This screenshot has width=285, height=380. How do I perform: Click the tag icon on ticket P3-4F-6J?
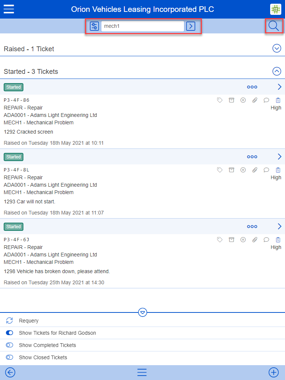pos(220,240)
